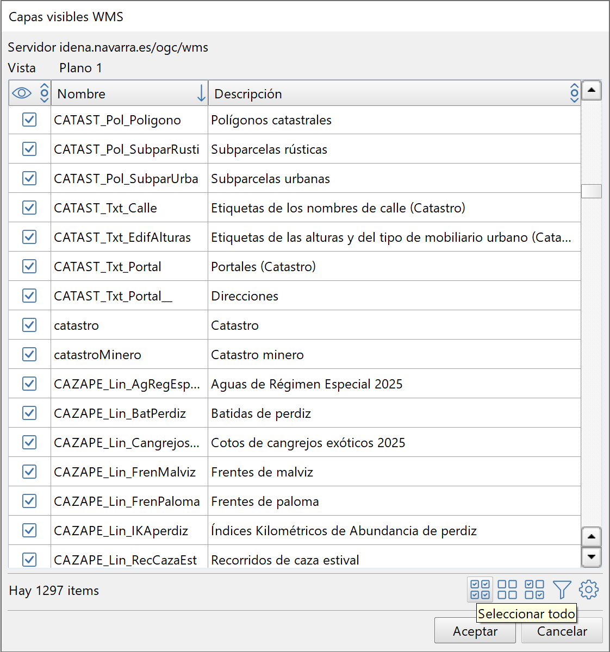The height and width of the screenshot is (652, 610).
Task: Toggle the CATAST_Txt_Calle checkbox off
Action: click(x=29, y=208)
